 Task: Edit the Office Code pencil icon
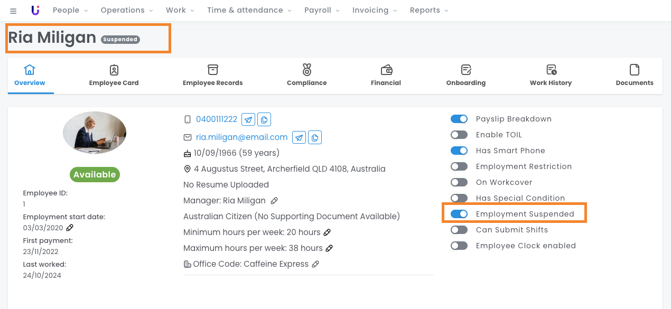(x=315, y=264)
